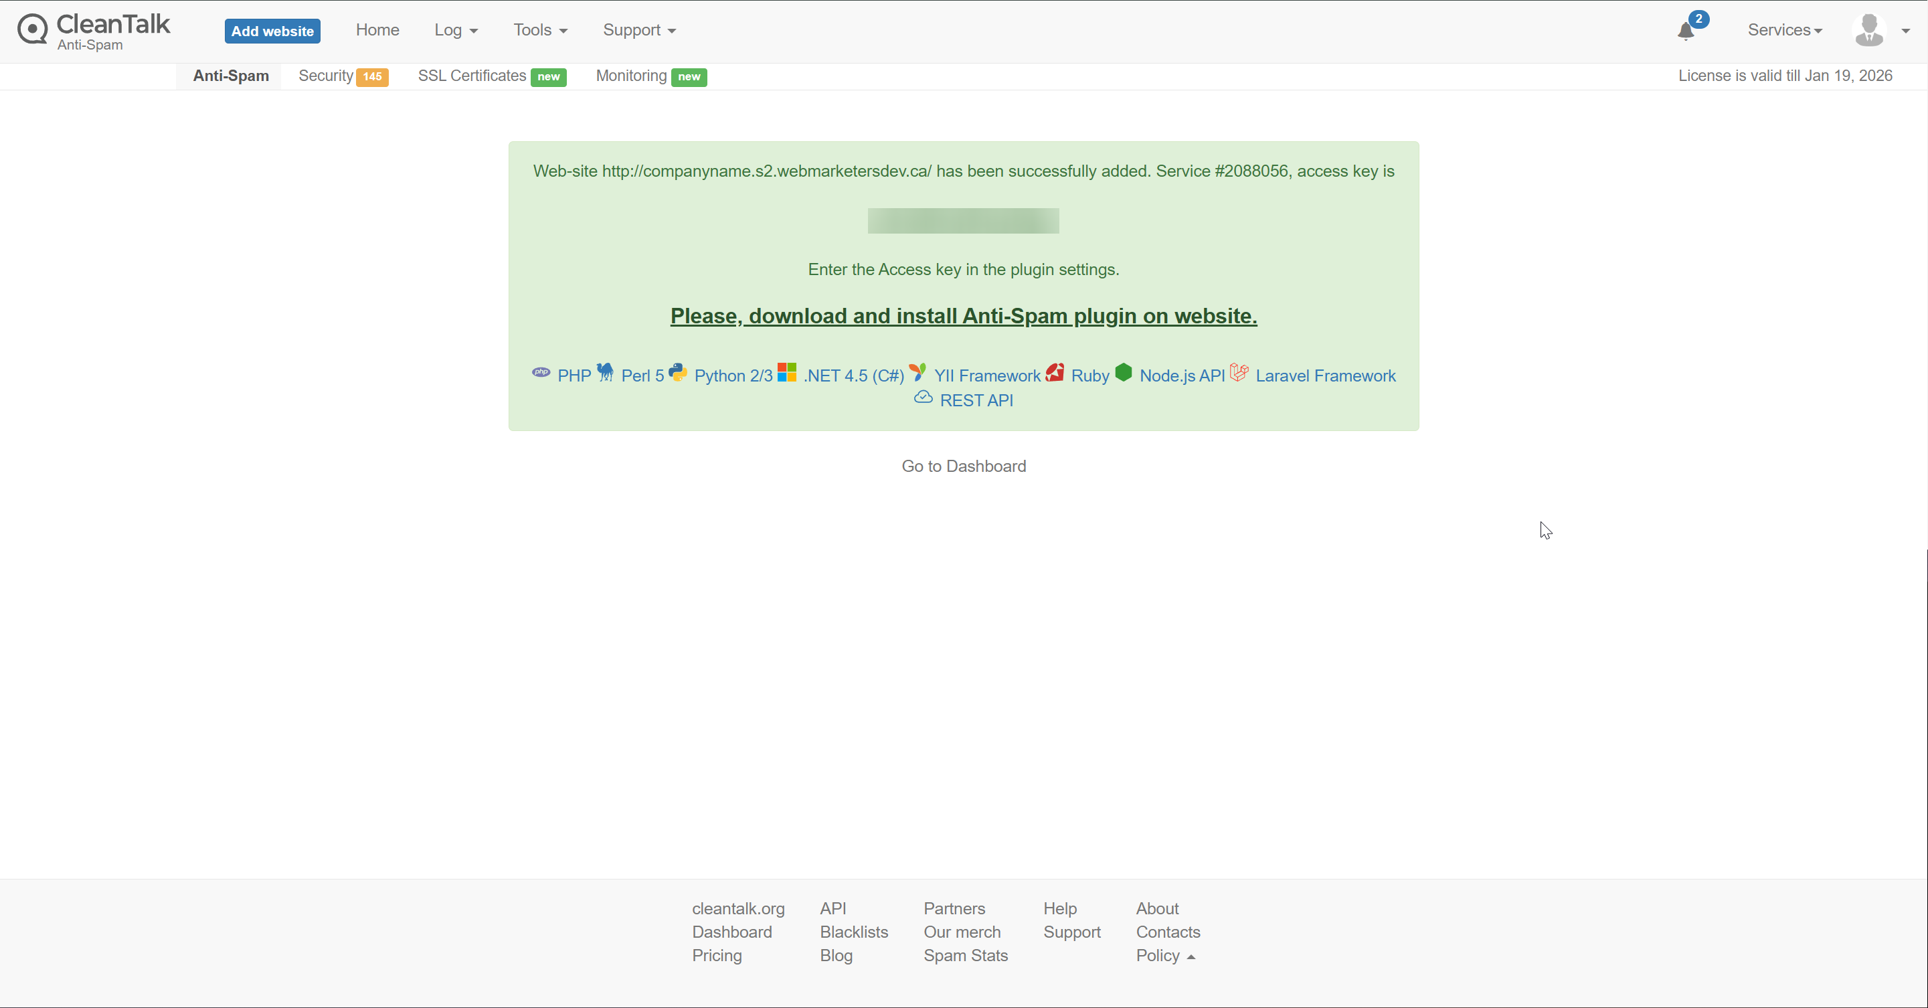Expand the Log dropdown menu
This screenshot has width=1928, height=1008.
click(455, 31)
